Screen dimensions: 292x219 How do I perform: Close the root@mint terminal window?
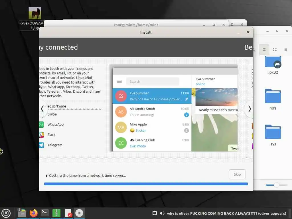224,25
